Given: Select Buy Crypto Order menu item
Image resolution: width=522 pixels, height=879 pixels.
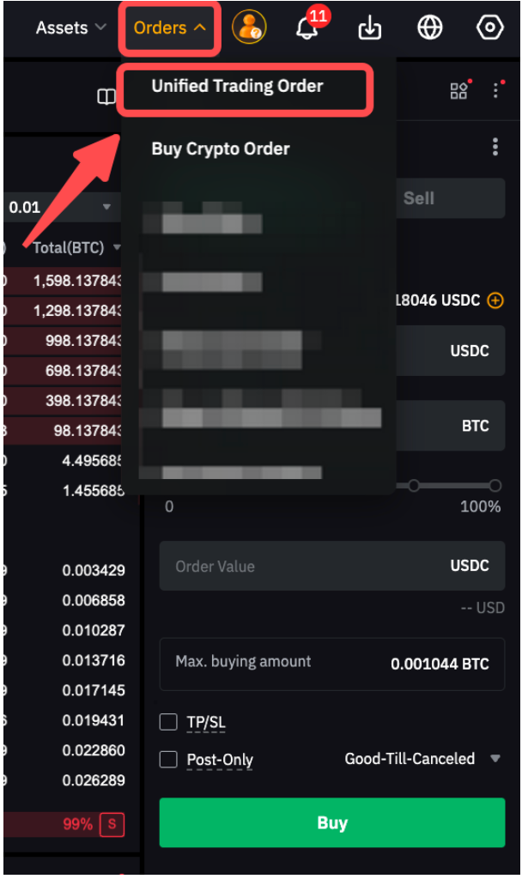Looking at the screenshot, I should pyautogui.click(x=221, y=149).
